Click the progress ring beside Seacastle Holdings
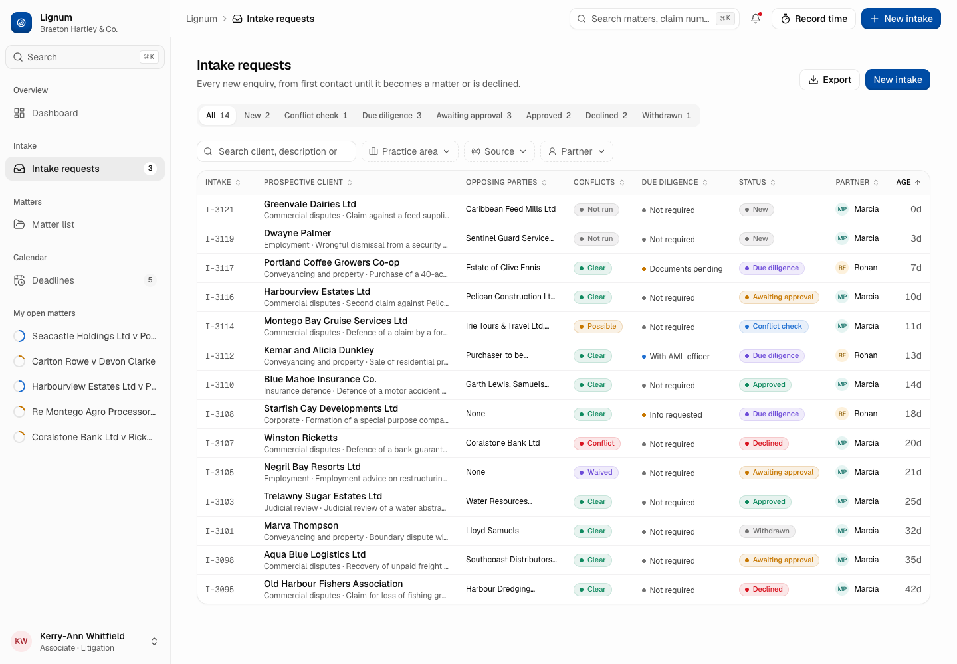Screen dimensions: 957x664 pyautogui.click(x=19, y=336)
